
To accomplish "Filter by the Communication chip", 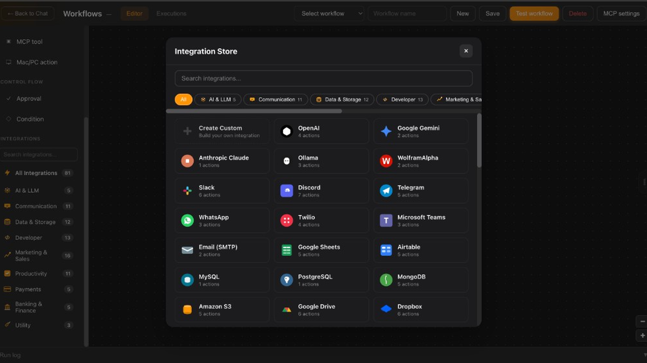I will pyautogui.click(x=275, y=99).
